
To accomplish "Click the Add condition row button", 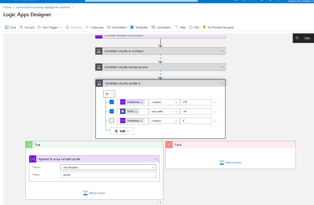I will (x=122, y=131).
